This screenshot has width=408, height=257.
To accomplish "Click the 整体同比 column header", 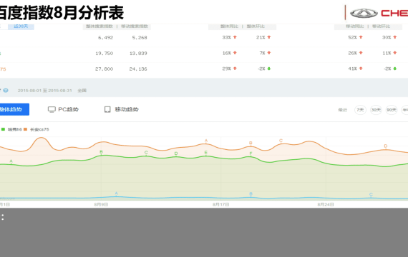I will 229,26.
